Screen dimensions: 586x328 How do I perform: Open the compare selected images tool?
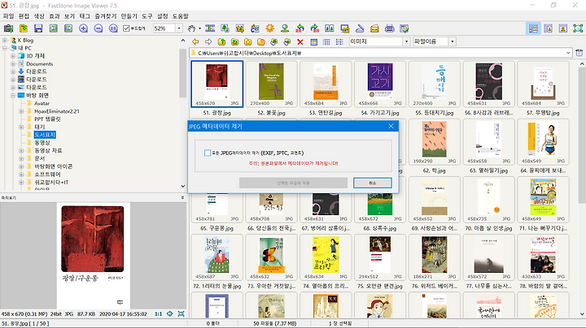click(330, 28)
